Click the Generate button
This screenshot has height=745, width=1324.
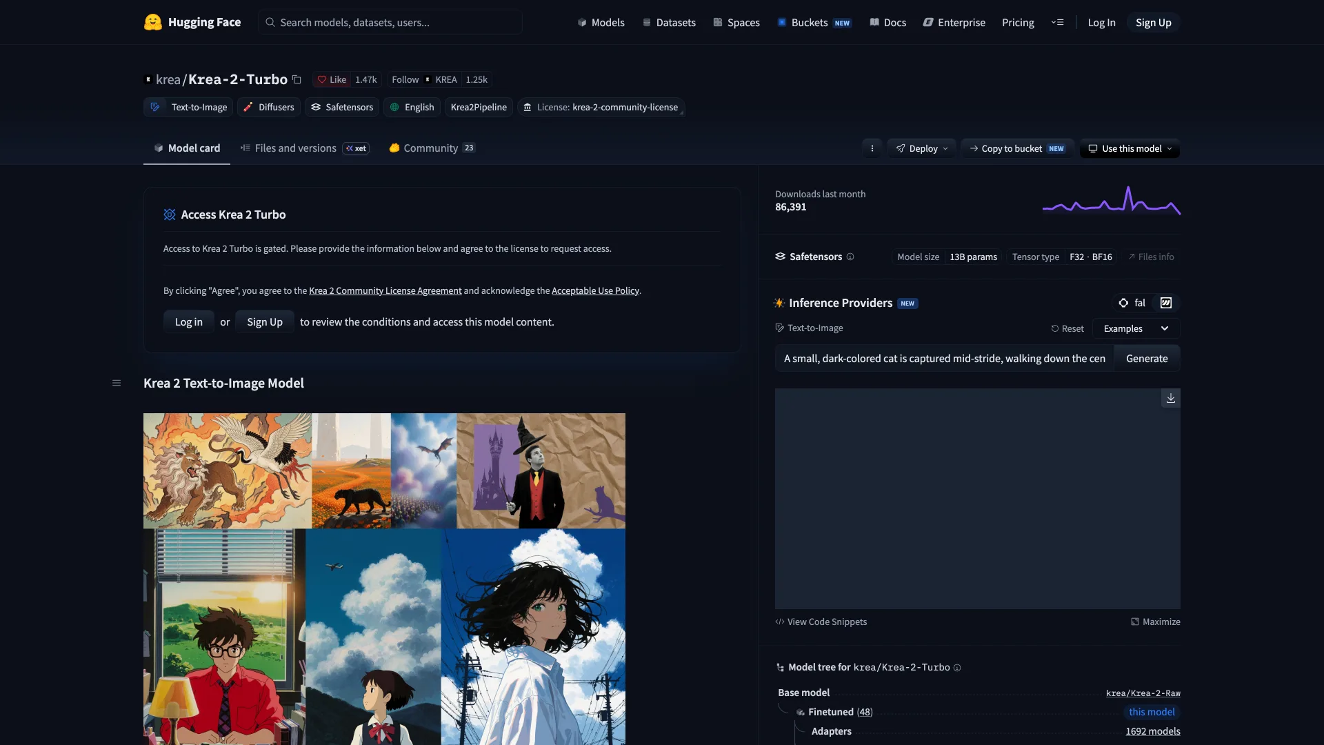click(1147, 358)
